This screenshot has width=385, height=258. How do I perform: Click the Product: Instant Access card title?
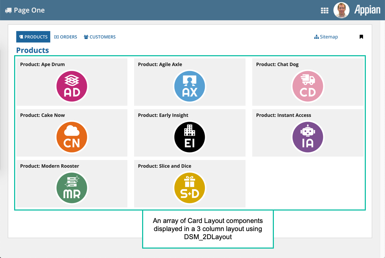(283, 115)
